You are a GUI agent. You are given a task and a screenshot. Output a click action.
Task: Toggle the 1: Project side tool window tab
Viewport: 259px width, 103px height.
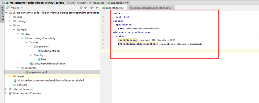2,14
